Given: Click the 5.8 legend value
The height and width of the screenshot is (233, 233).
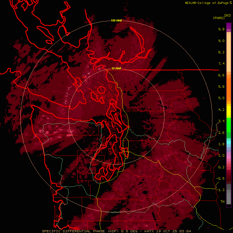Looking at the screenshot, I should 221,87.
